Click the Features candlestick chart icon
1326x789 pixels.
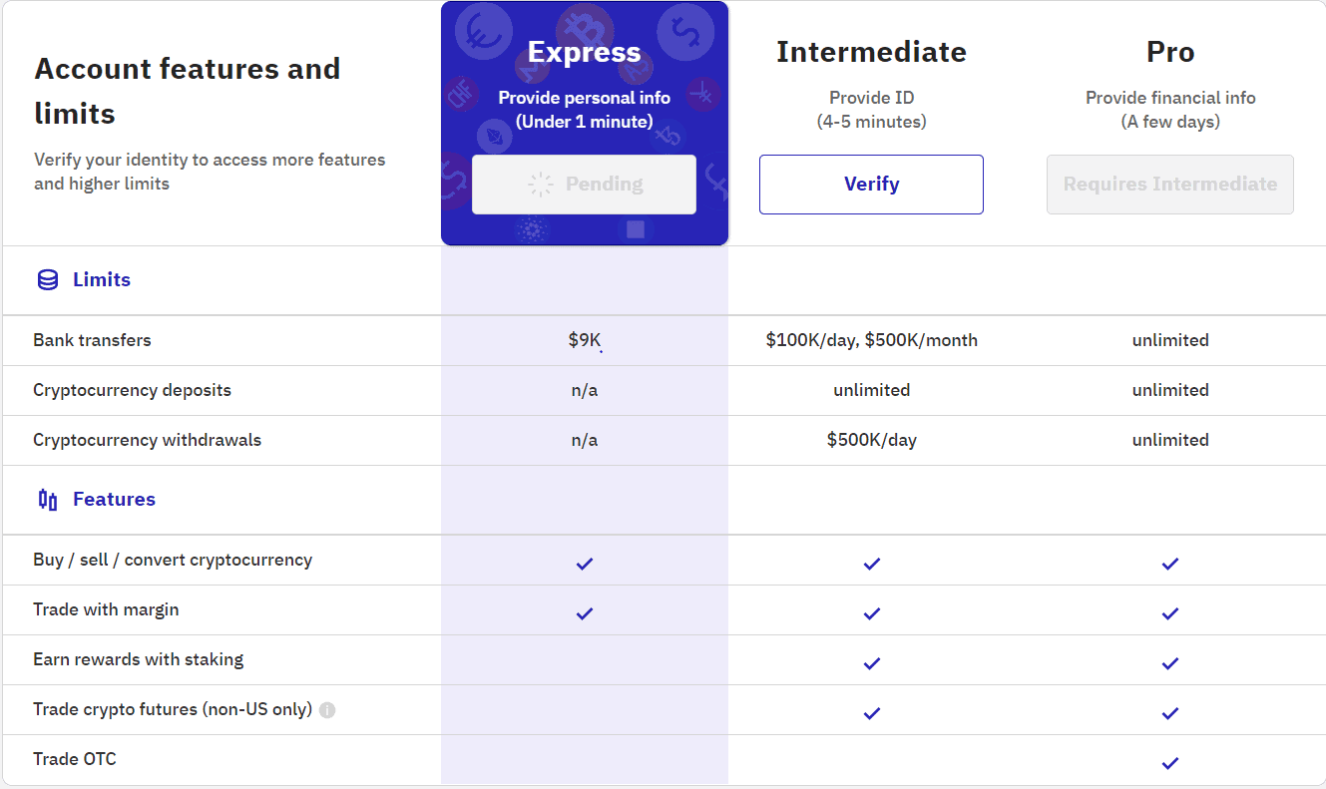coord(47,500)
